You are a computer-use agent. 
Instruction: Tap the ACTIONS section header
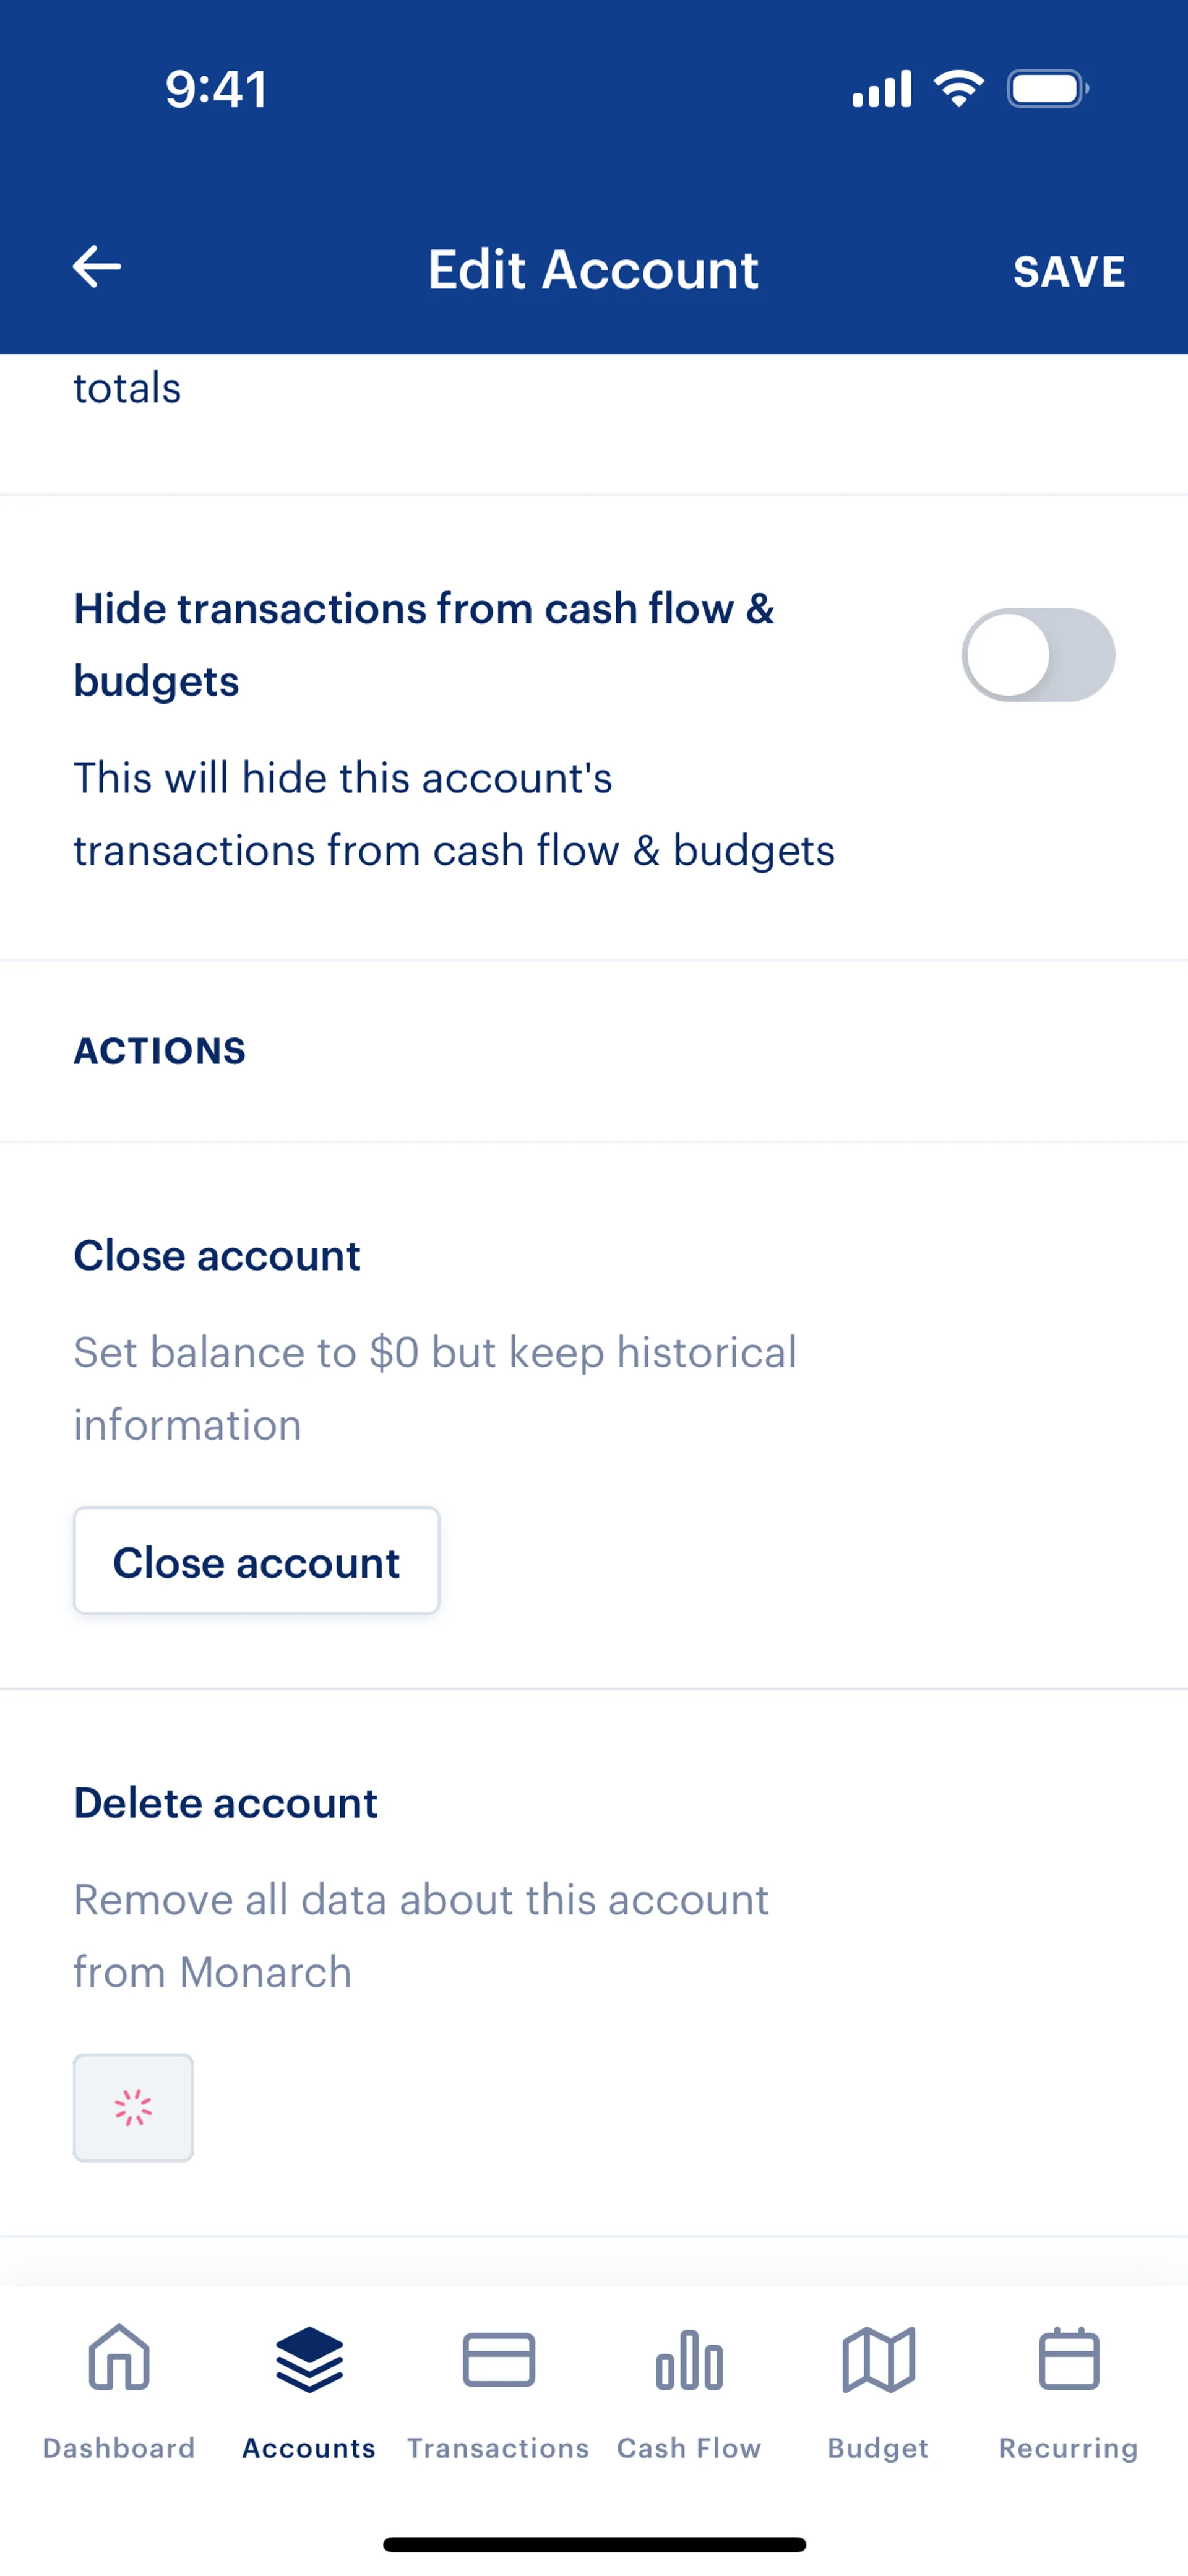pyautogui.click(x=160, y=1051)
